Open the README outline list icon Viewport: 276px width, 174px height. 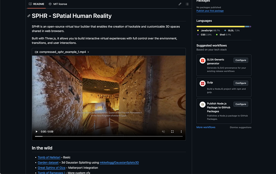point(187,4)
